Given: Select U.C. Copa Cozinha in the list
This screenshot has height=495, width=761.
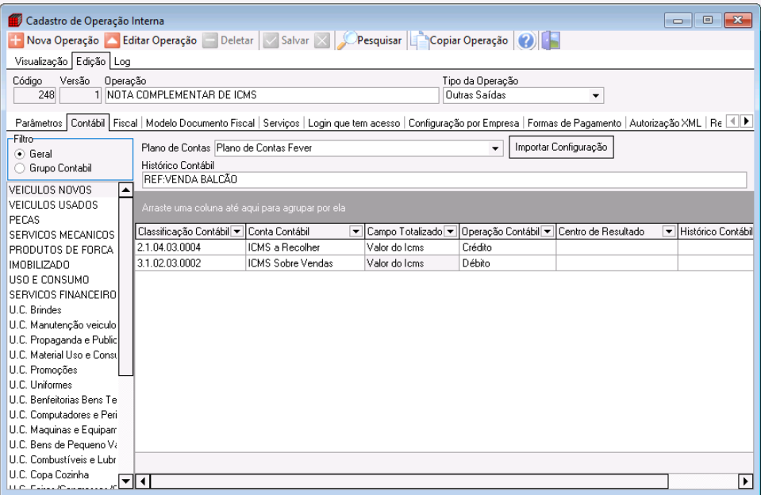Looking at the screenshot, I should pos(63,475).
